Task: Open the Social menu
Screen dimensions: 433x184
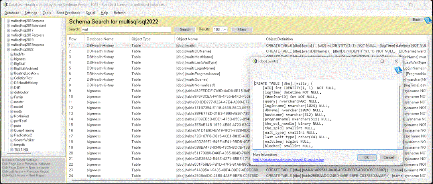Action: 90,13
